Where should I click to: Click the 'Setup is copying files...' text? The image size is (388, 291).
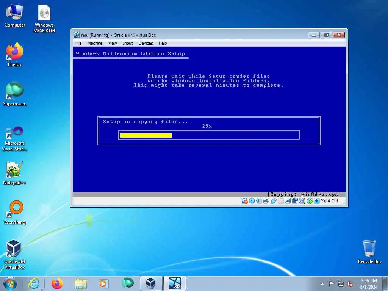[145, 122]
